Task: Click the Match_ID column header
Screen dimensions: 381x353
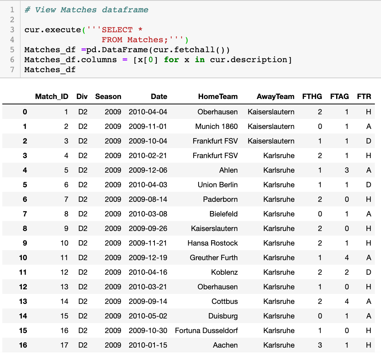Action: 51,97
